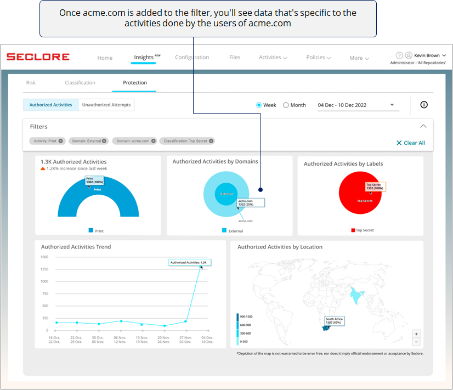Click the user profile avatar icon
453x390 pixels.
pos(409,55)
